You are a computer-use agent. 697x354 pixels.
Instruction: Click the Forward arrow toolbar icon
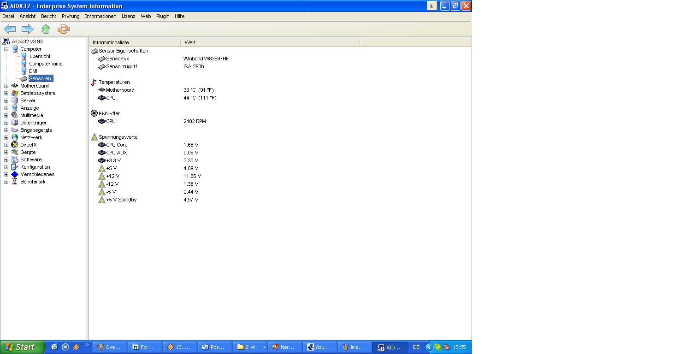[28, 29]
